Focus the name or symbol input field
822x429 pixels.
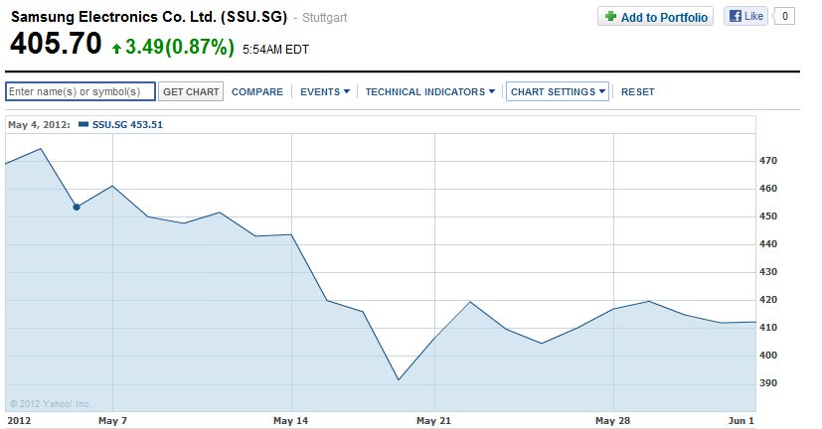[x=81, y=91]
